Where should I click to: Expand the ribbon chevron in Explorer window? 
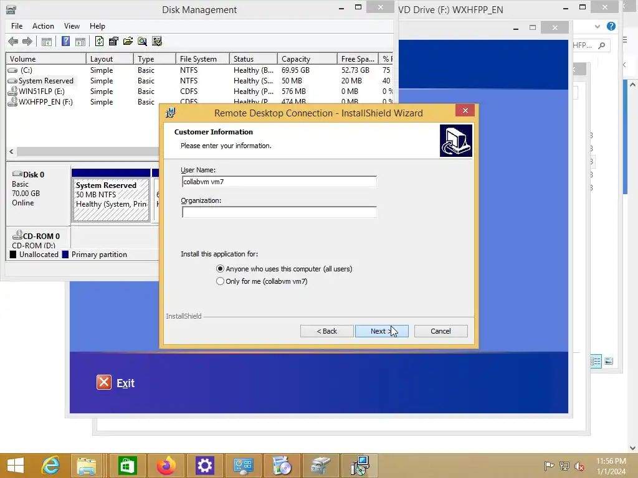[597, 26]
